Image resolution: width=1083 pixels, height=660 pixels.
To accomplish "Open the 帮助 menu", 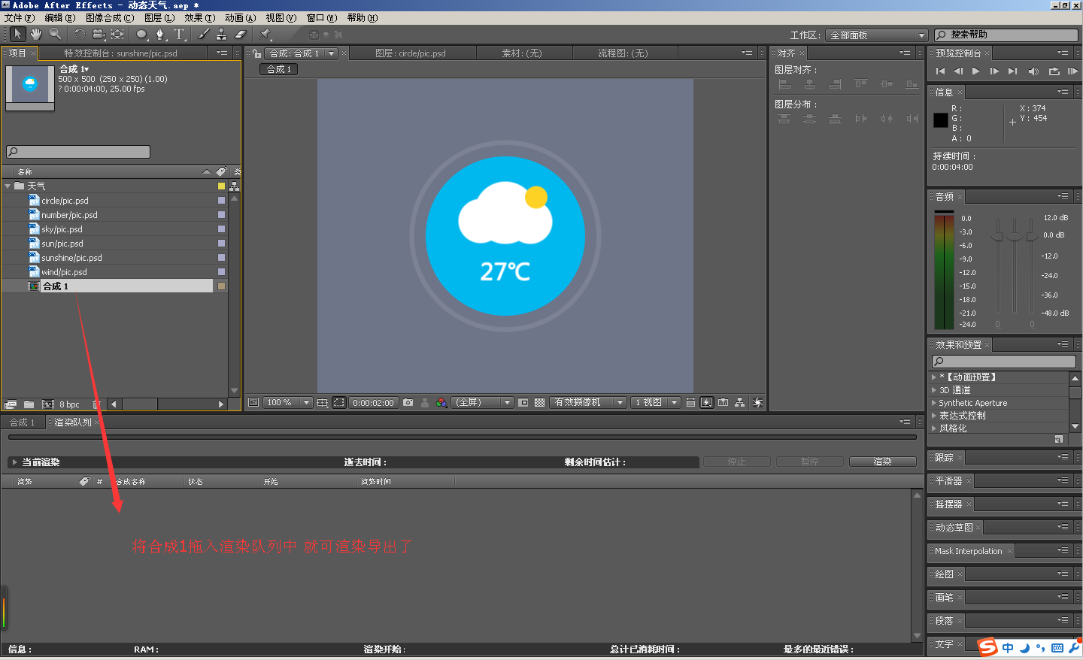I will click(x=363, y=18).
